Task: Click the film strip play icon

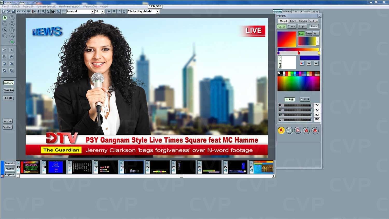Action: coord(33,11)
